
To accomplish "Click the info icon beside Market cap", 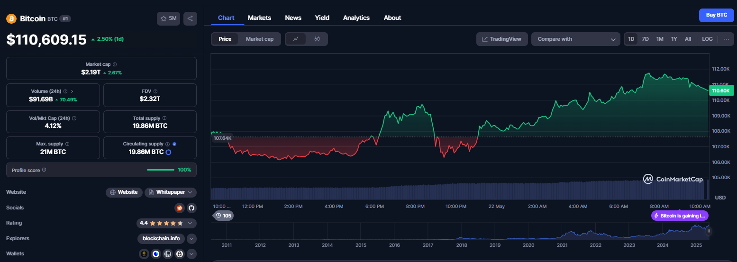I will click(115, 64).
